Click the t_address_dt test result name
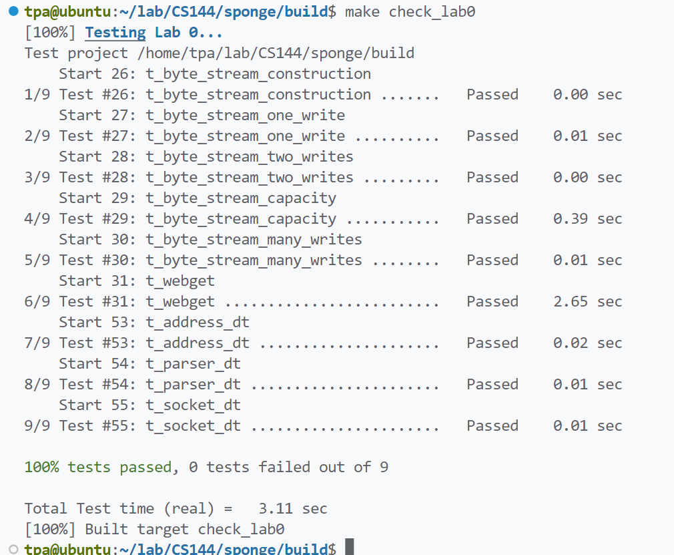Viewport: 674px width, 555px height. [198, 343]
